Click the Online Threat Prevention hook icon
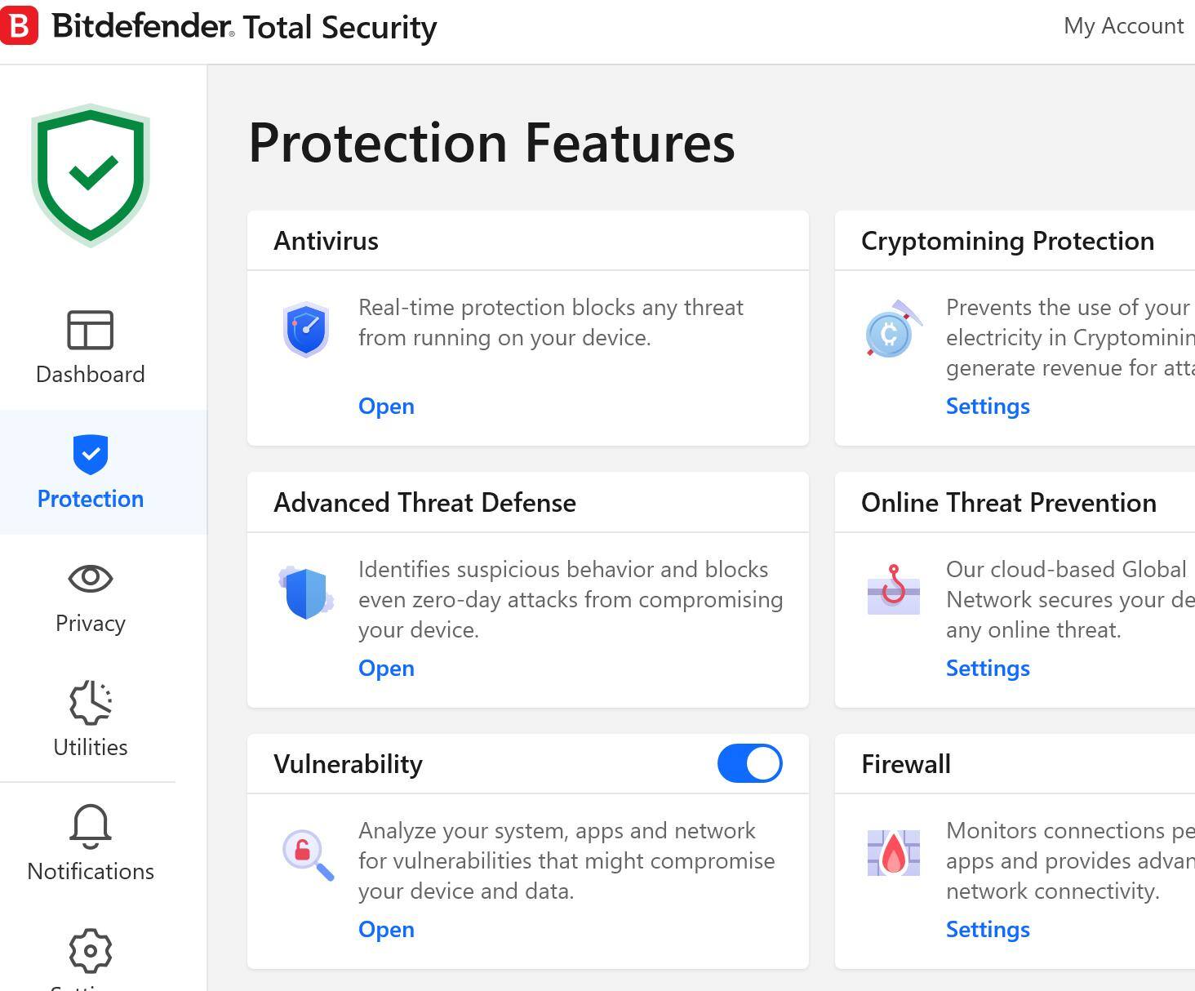 pos(894,589)
